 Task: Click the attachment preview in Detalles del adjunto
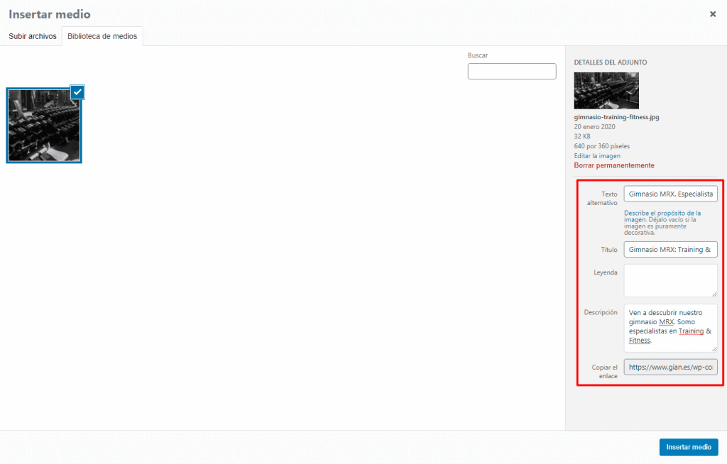pyautogui.click(x=606, y=91)
